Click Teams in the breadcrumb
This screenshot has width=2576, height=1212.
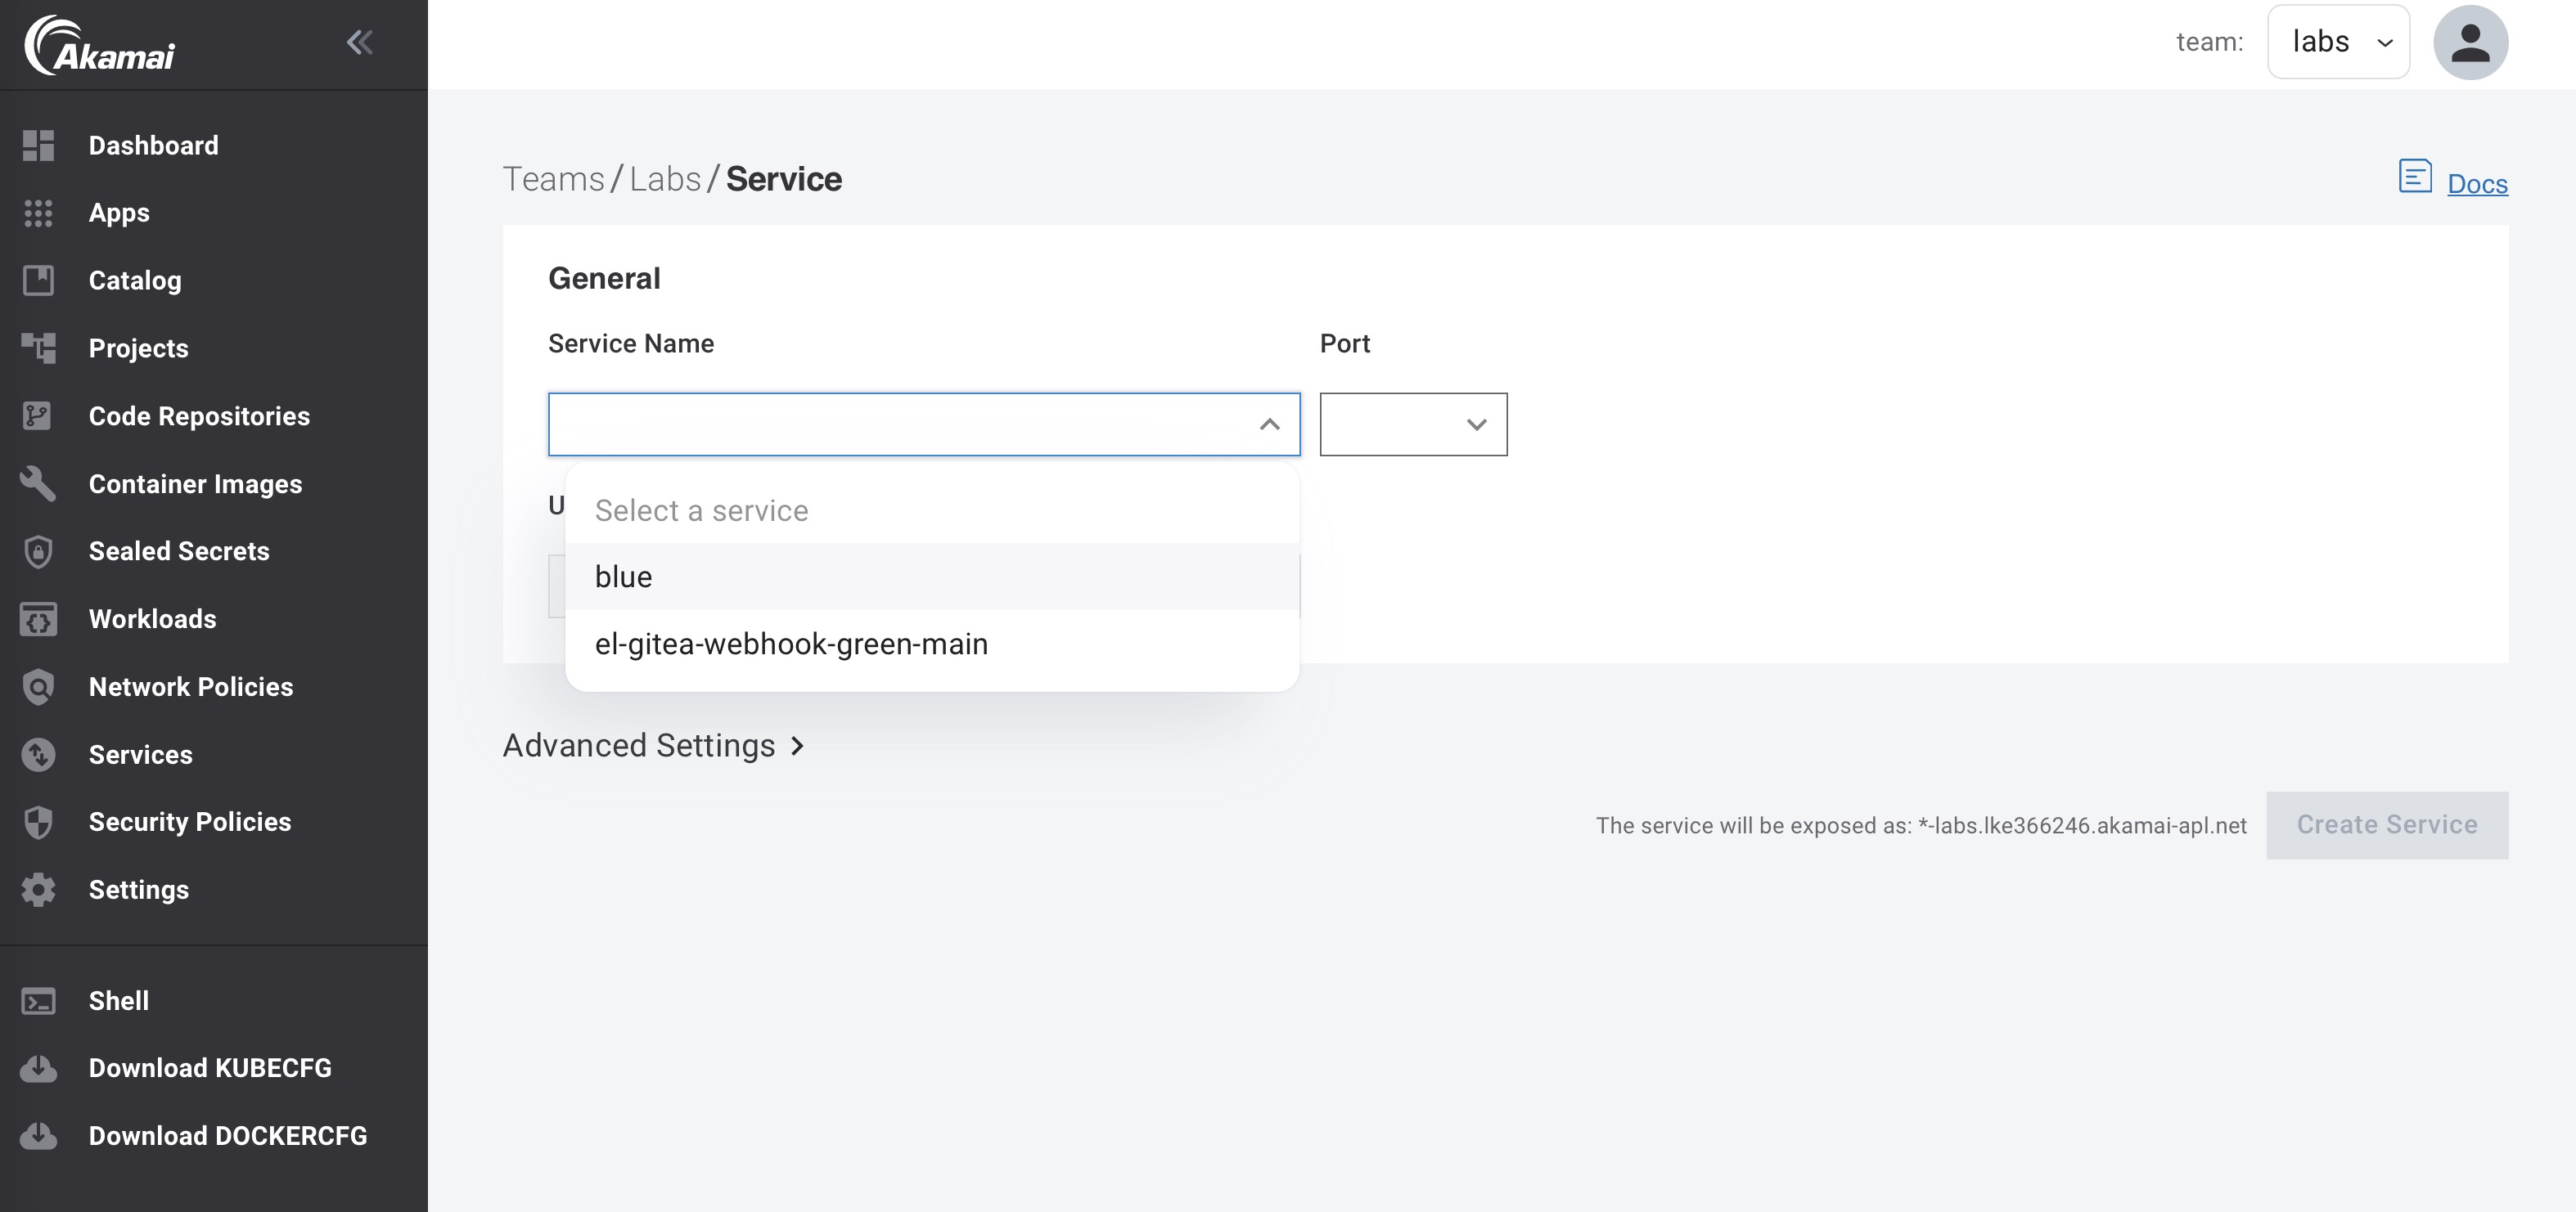[553, 179]
